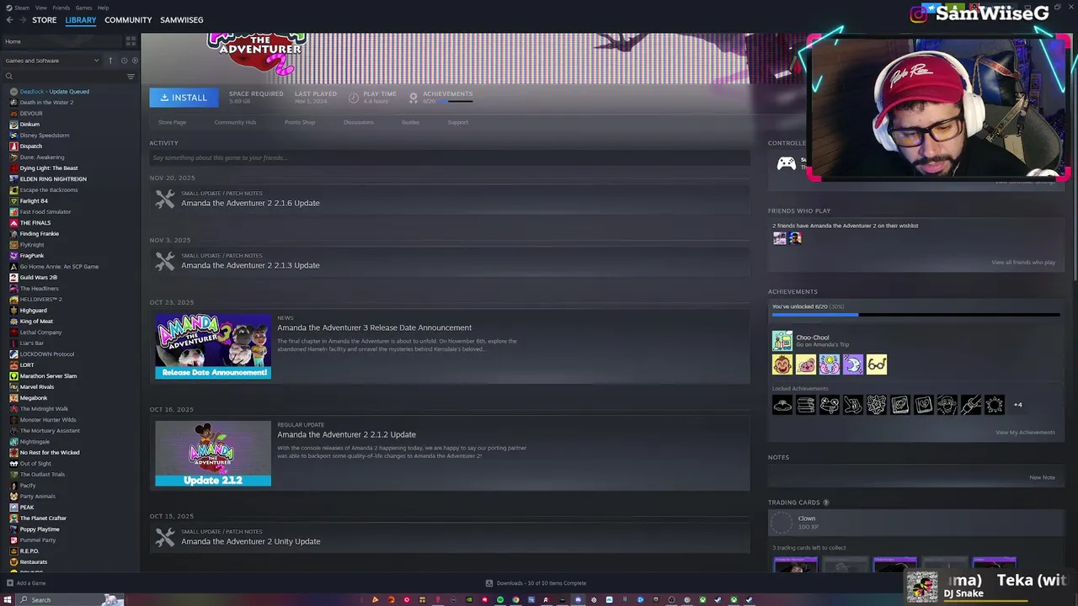Open the Community Hub link
Screen dimensions: 1078x606
(x=235, y=122)
